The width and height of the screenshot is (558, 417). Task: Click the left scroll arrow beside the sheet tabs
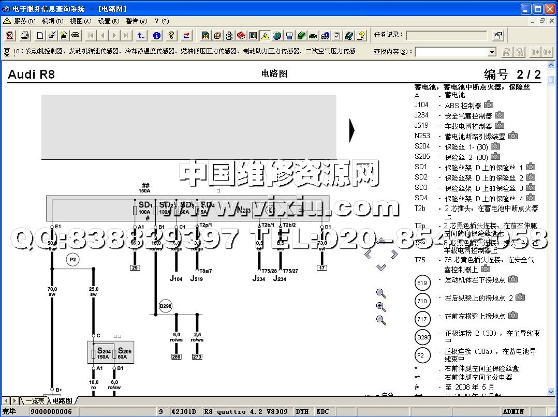point(6,401)
